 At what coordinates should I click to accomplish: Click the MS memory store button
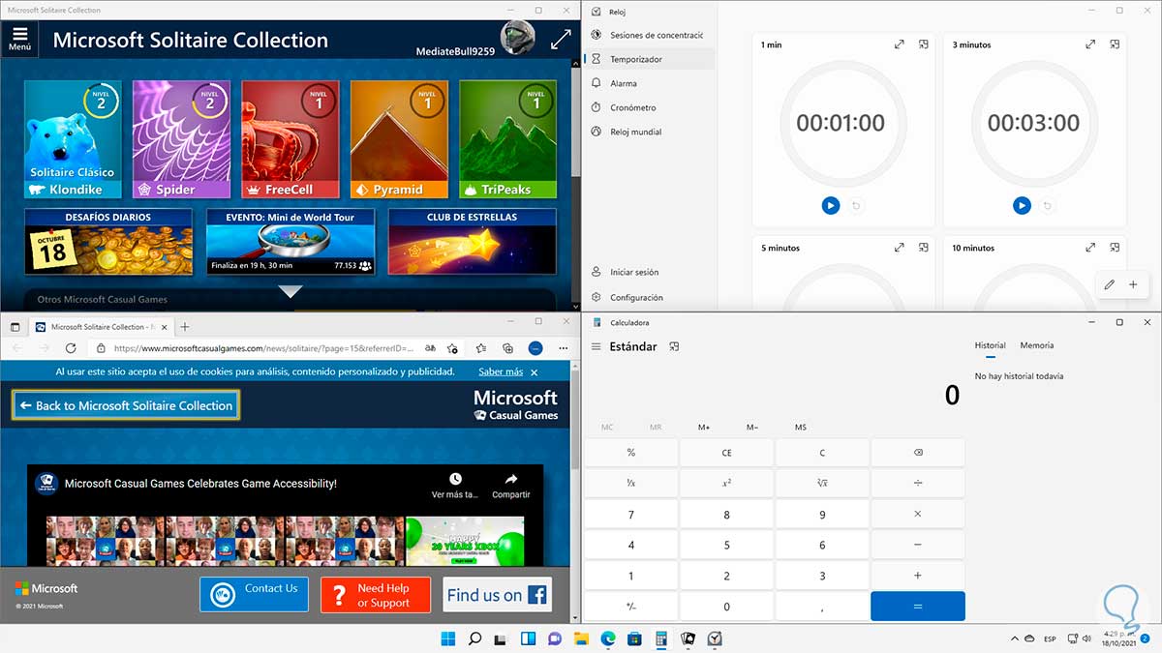[x=801, y=427]
